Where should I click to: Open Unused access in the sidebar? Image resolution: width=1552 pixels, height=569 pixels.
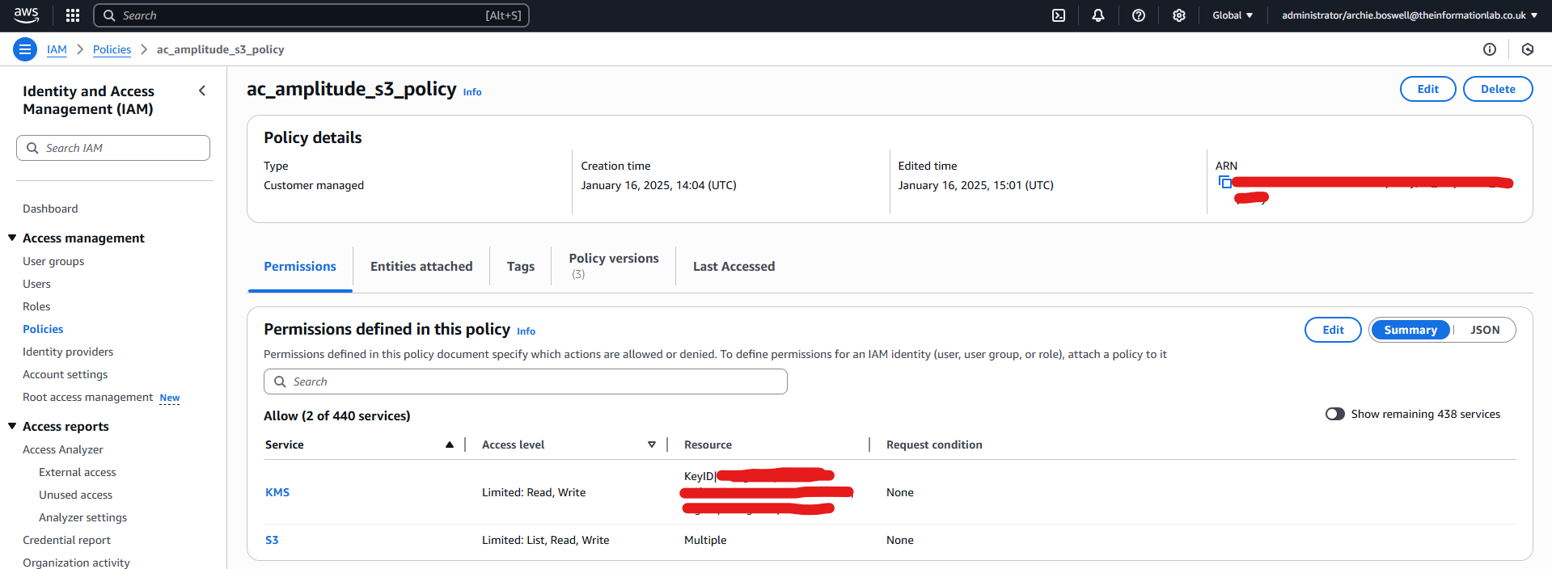tap(75, 495)
